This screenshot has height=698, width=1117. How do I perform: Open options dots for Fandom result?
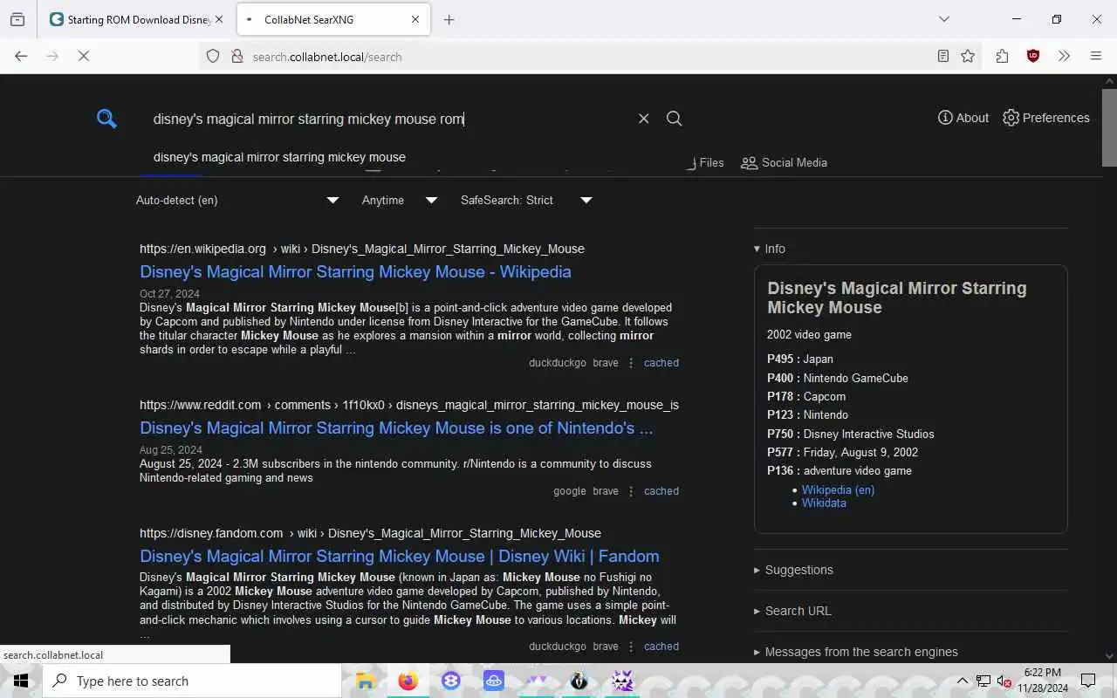(631, 647)
